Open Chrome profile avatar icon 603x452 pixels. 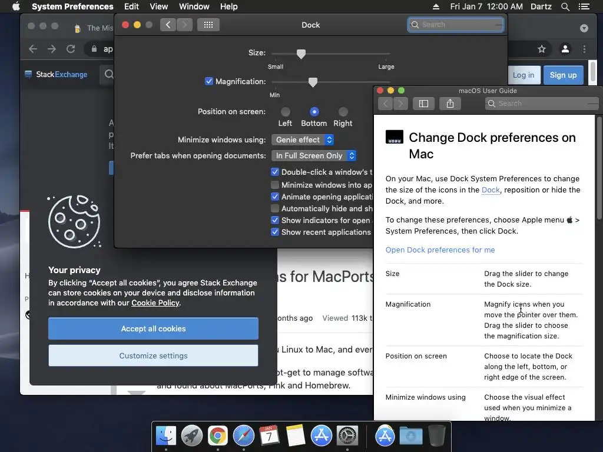pyautogui.click(x=565, y=49)
